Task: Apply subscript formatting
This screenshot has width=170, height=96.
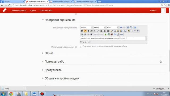Action: pos(95,31)
